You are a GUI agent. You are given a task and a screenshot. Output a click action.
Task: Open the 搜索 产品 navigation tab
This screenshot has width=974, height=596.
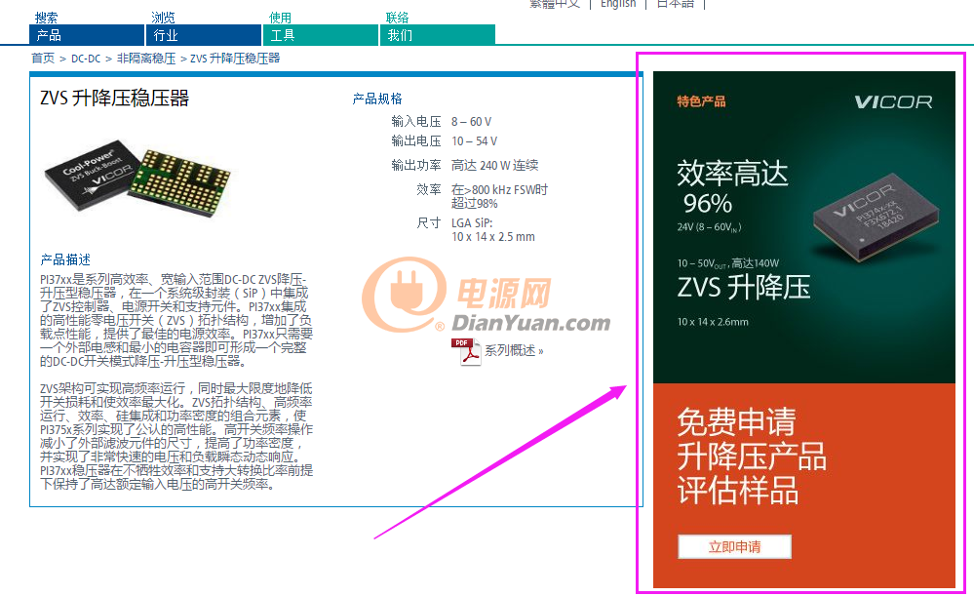pyautogui.click(x=87, y=28)
